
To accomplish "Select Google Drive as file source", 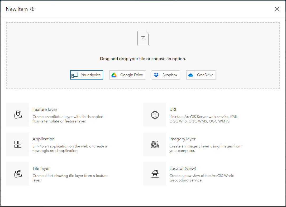I will click(x=127, y=75).
